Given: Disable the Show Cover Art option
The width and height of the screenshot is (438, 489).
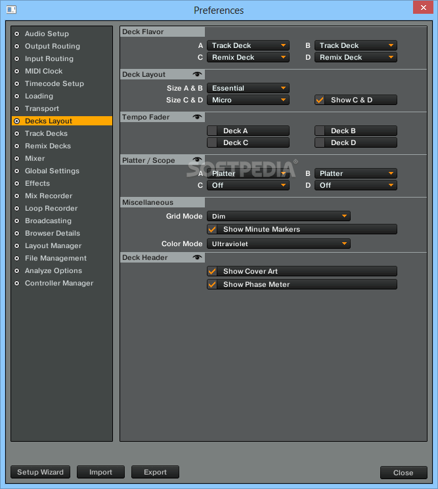Looking at the screenshot, I should tap(212, 271).
